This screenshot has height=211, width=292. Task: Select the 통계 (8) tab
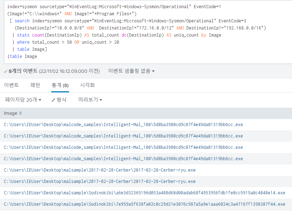60,85
